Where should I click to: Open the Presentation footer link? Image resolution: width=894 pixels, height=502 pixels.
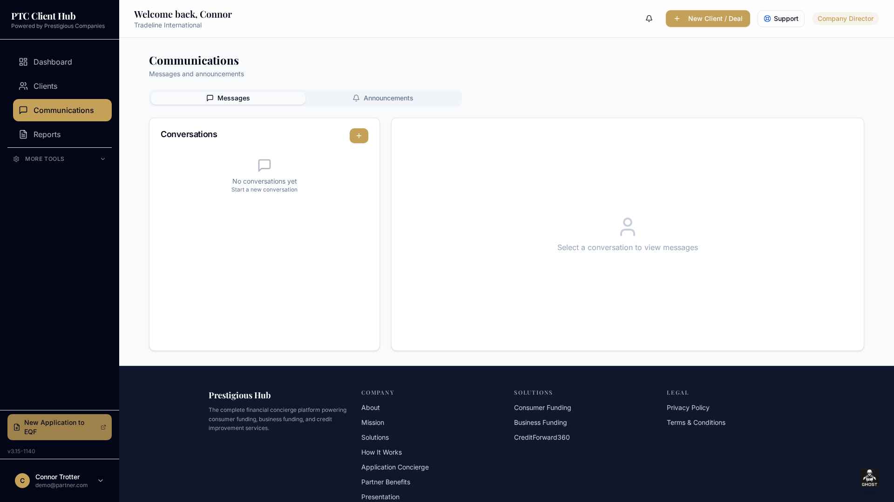[x=380, y=497]
